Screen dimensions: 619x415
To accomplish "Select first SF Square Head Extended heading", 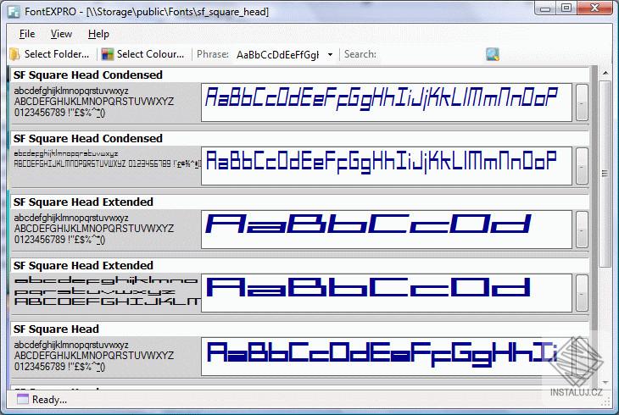I will [x=83, y=202].
